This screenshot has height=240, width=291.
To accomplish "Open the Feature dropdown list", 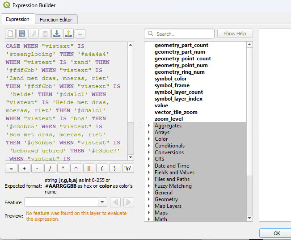I will pos(102,202).
